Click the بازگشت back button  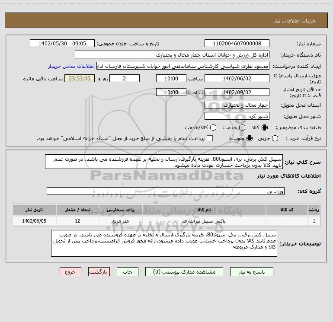coord(99,272)
